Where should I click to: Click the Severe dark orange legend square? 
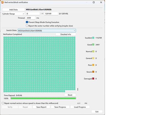(x=93, y=72)
